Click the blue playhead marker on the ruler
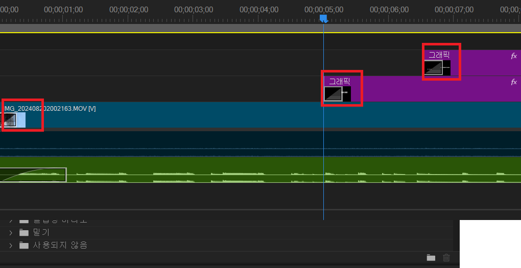The height and width of the screenshot is (268, 521). pyautogui.click(x=324, y=18)
